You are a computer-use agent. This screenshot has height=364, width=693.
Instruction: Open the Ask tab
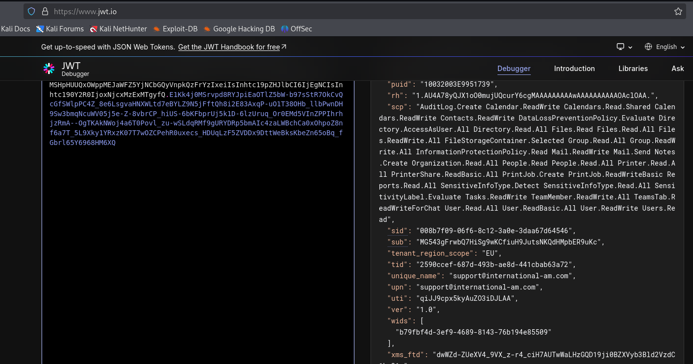tap(678, 69)
